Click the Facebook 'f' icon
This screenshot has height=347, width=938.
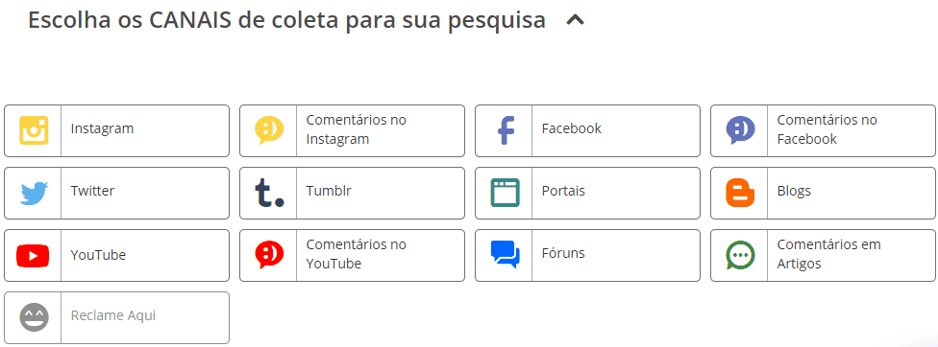(x=506, y=130)
